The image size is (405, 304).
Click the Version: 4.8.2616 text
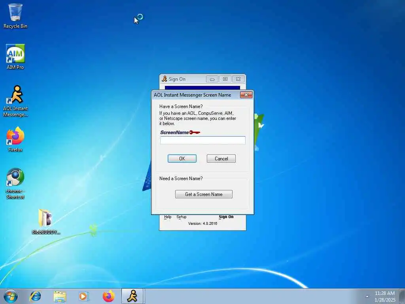pyautogui.click(x=203, y=224)
